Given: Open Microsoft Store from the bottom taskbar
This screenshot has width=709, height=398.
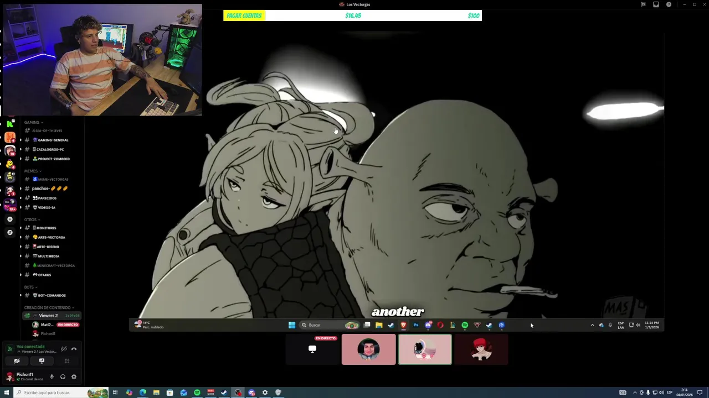Looking at the screenshot, I should point(169,392).
